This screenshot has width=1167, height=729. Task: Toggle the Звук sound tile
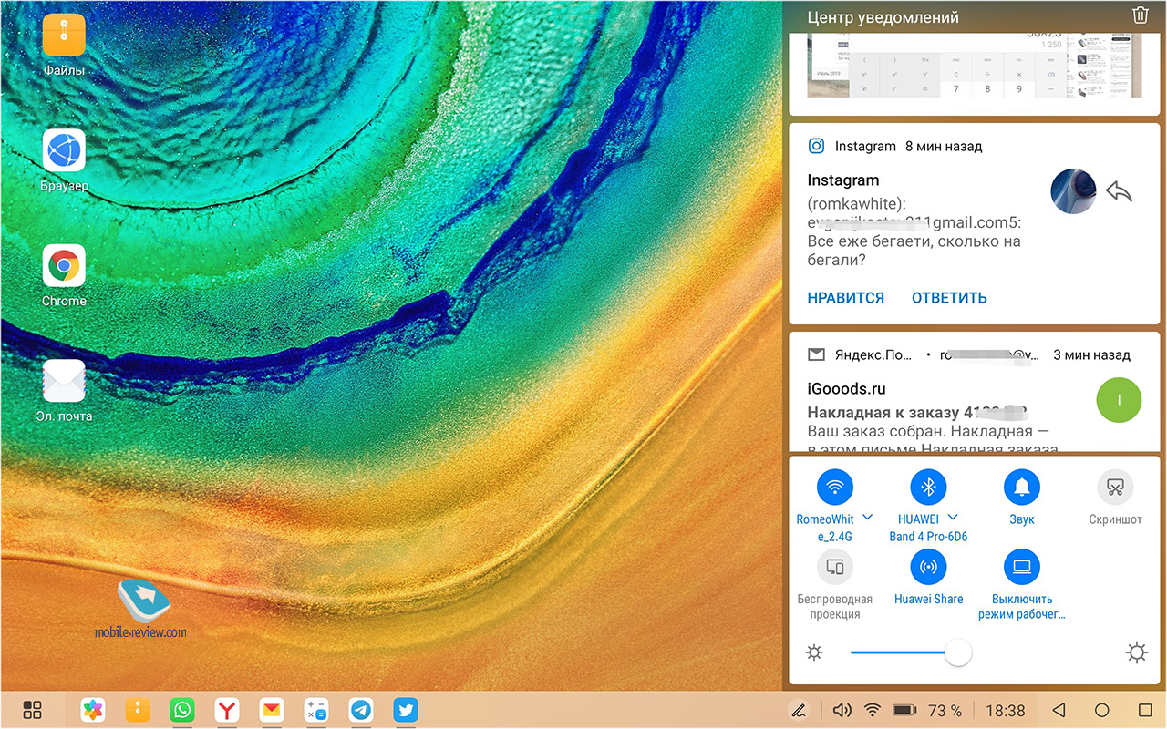1021,488
